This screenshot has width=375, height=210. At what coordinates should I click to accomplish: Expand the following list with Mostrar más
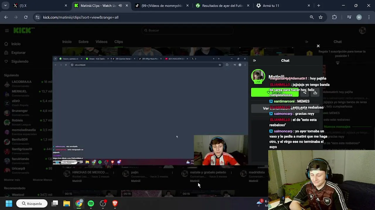coord(12,180)
